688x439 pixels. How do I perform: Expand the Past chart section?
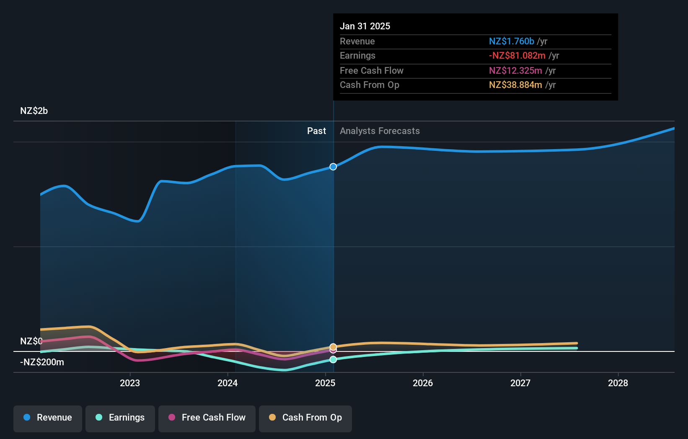pyautogui.click(x=316, y=131)
